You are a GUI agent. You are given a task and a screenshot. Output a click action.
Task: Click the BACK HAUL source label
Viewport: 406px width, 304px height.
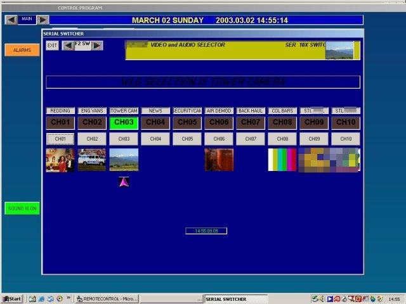click(251, 111)
